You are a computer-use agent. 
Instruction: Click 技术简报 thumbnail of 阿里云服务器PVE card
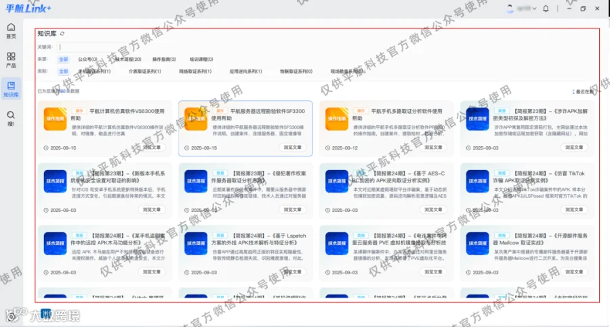[x=336, y=244]
